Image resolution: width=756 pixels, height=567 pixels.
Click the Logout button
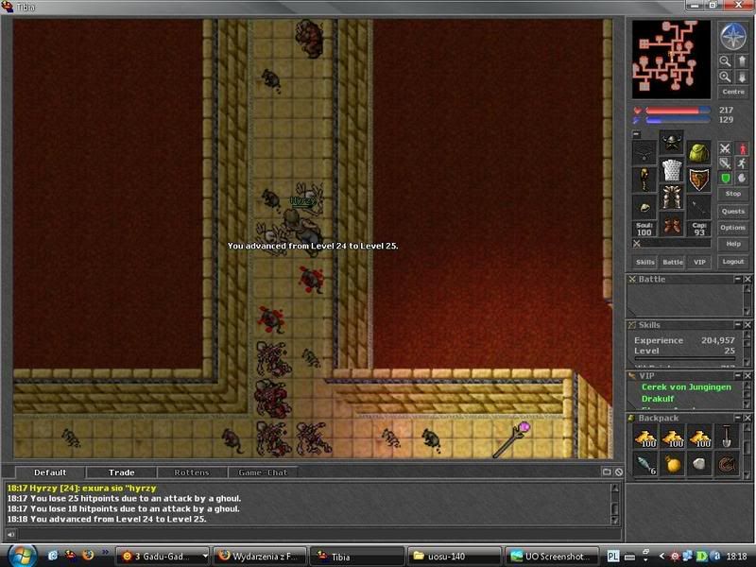tap(733, 262)
